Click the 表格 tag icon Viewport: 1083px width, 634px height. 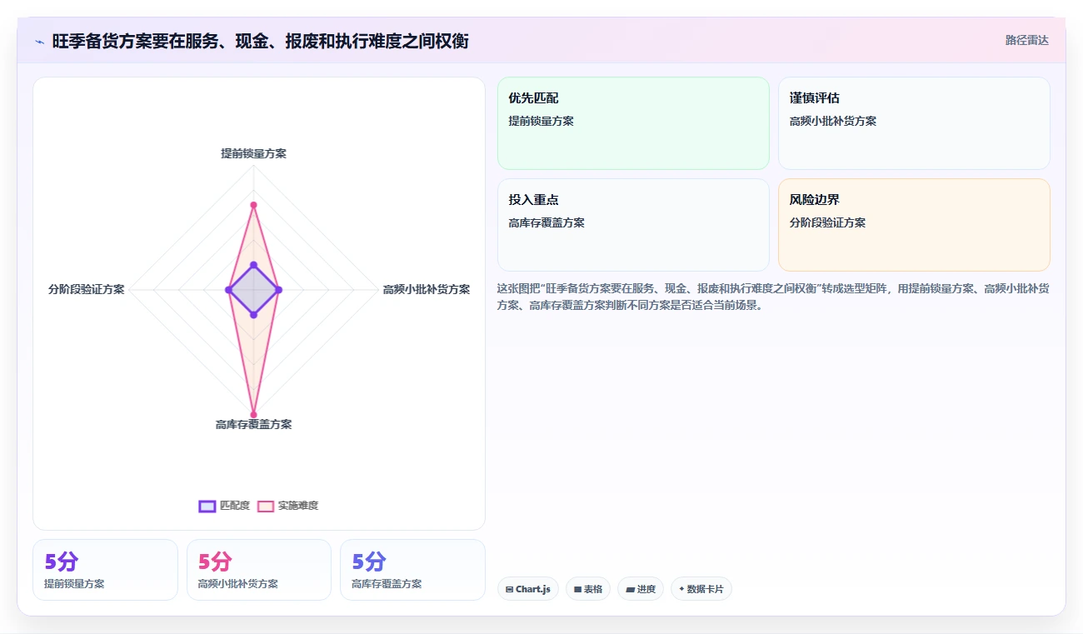(577, 589)
